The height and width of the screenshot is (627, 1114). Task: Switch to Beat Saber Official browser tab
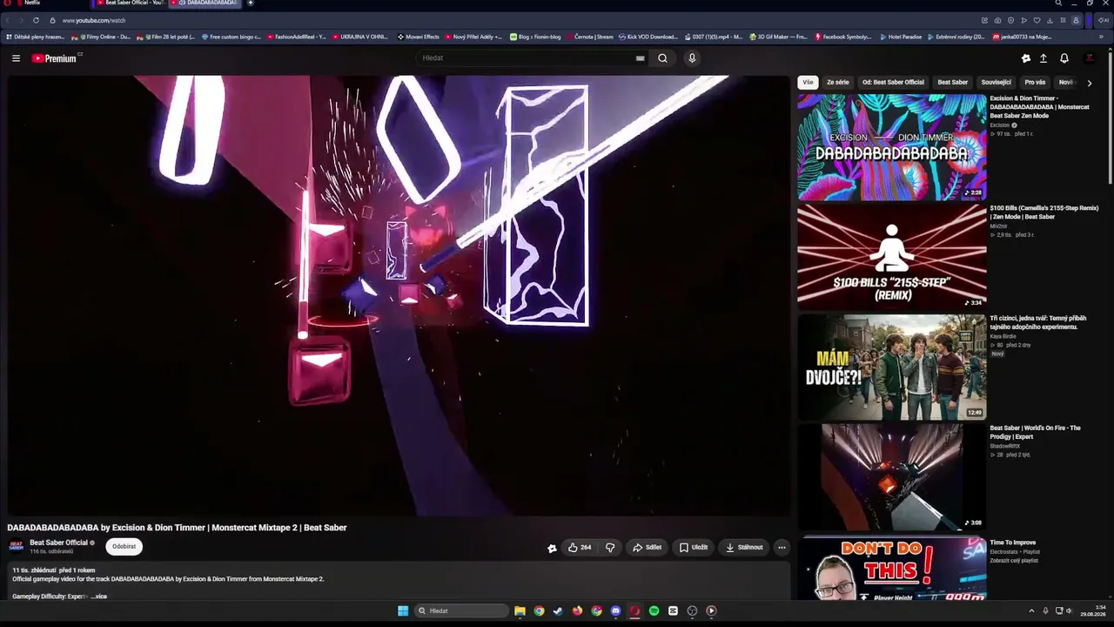tap(131, 3)
